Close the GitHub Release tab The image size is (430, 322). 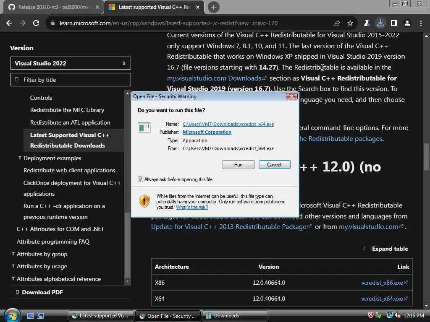pos(97,7)
